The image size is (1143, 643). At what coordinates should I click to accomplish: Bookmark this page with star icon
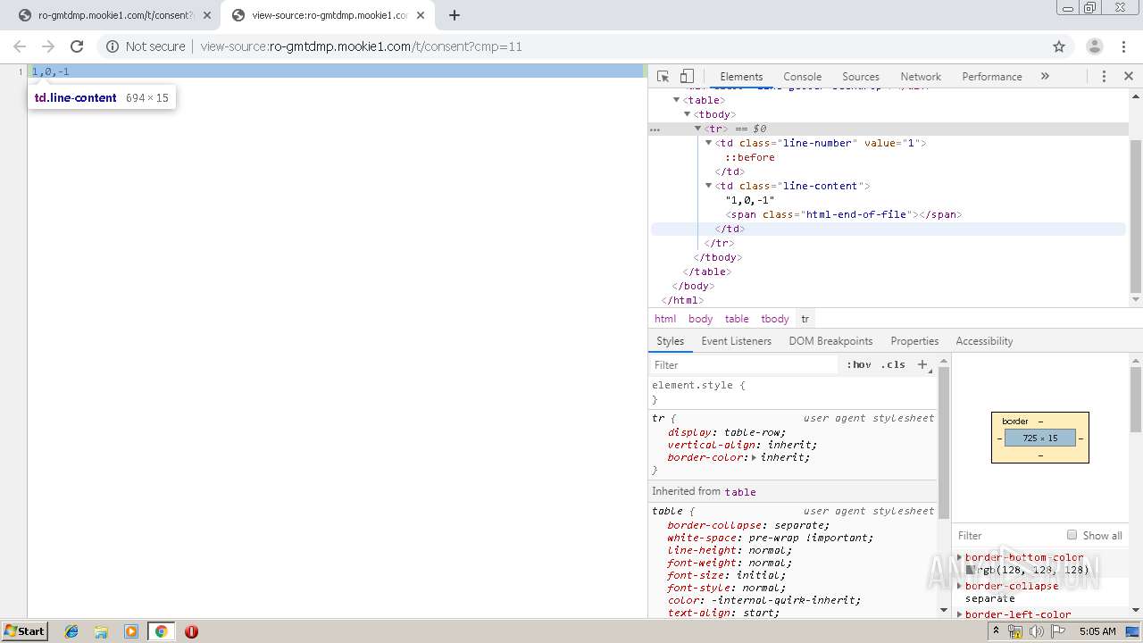point(1059,46)
